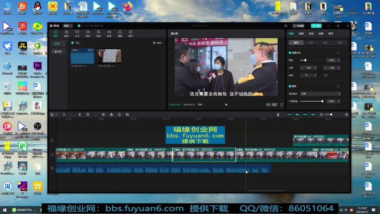Click the green 导出 Export button
The width and height of the screenshot is (380, 214).
click(316, 26)
